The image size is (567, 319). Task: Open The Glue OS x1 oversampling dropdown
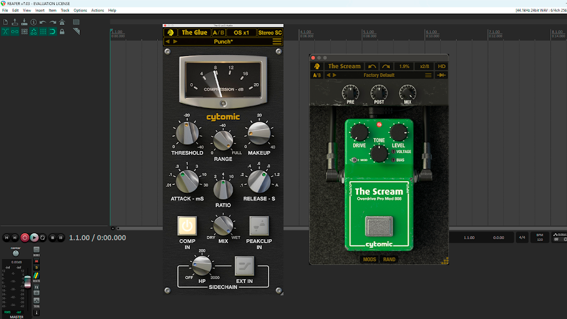tap(241, 33)
